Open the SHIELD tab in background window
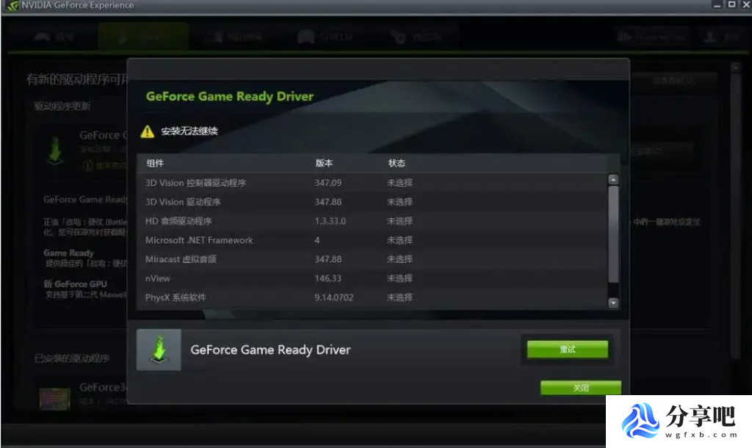This screenshot has height=448, width=752. [x=326, y=37]
